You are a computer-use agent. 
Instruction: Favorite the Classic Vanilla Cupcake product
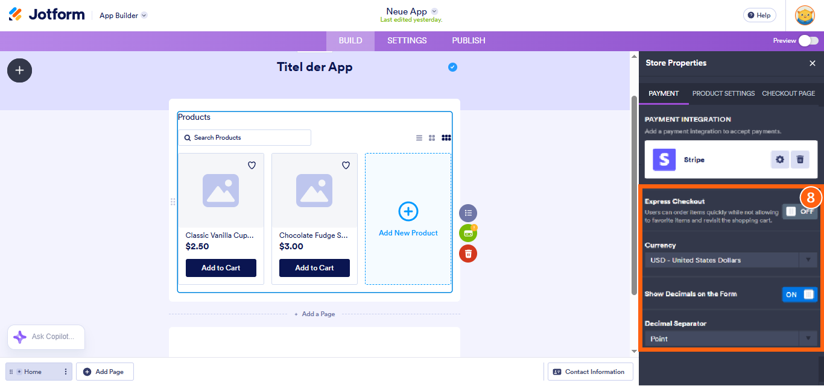252,166
